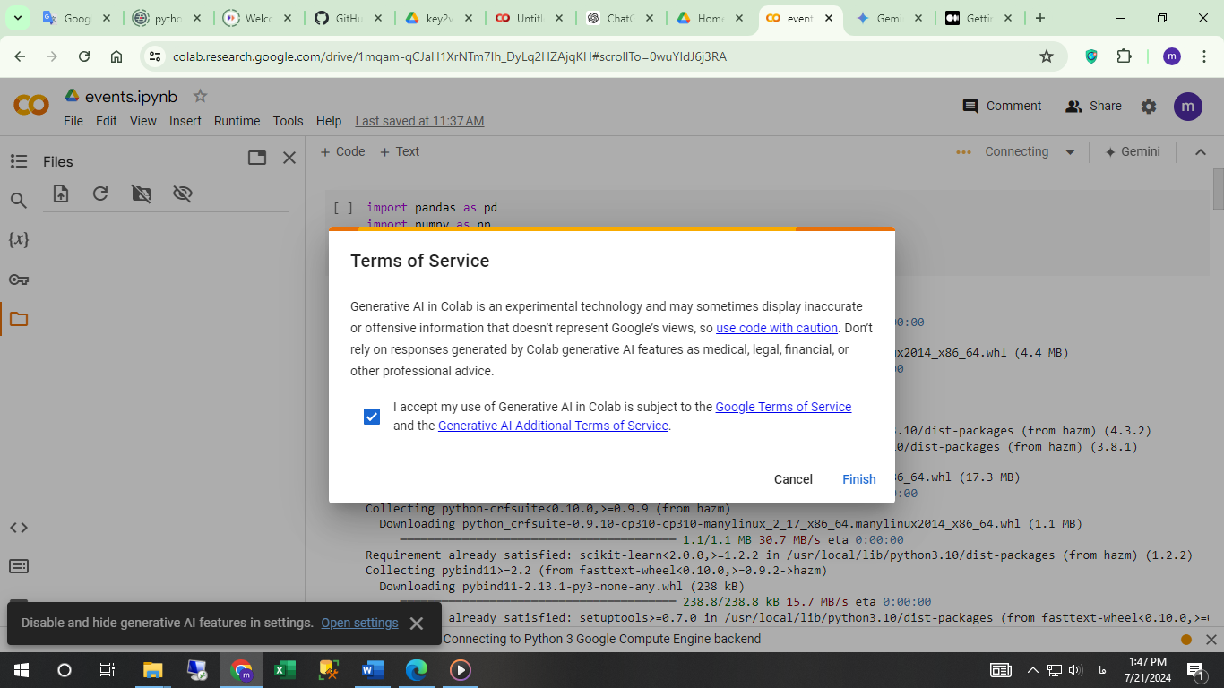Image resolution: width=1224 pixels, height=688 pixels.
Task: Follow the 'use code with caution' link
Action: point(777,328)
